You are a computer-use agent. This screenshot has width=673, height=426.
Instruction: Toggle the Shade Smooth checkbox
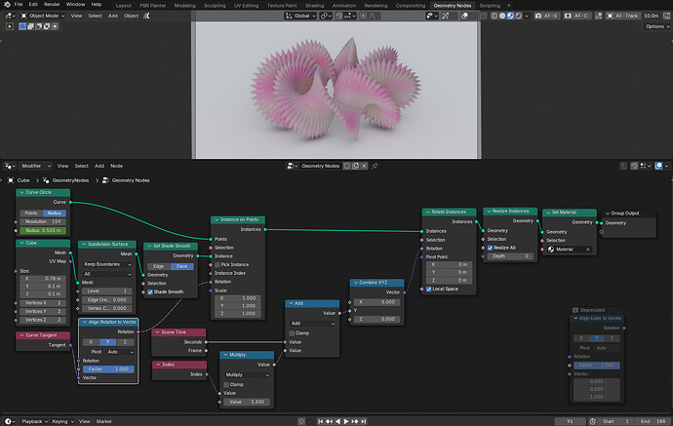pos(150,292)
